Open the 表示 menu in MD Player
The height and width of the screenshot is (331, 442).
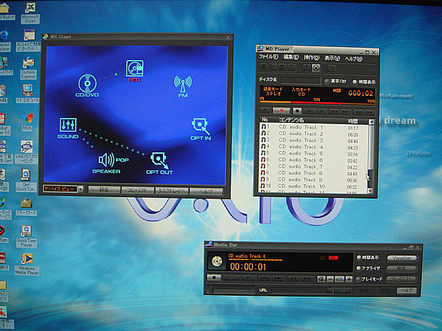coord(332,58)
